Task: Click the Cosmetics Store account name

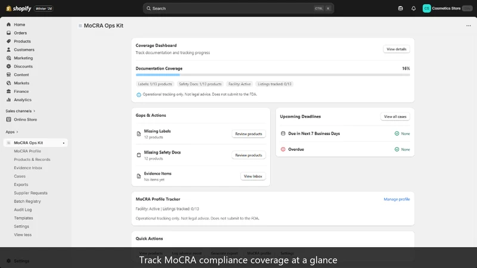Action: coord(446,8)
